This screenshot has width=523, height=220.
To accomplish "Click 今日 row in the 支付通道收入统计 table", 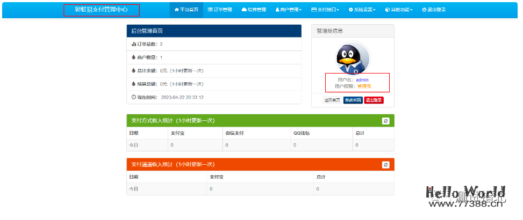I will point(261,189).
